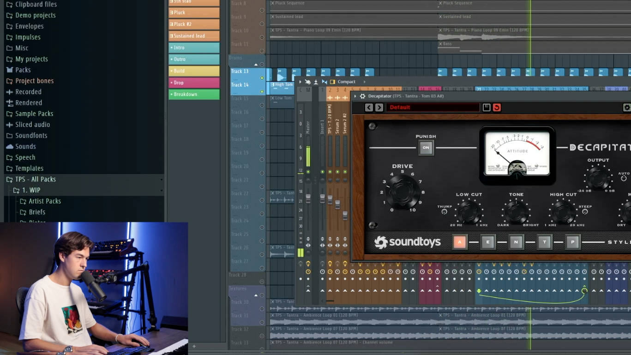The width and height of the screenshot is (631, 355).
Task: Select the Pluck #2 pattern
Action: (194, 24)
